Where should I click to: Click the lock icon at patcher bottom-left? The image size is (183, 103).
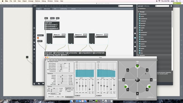(34, 84)
